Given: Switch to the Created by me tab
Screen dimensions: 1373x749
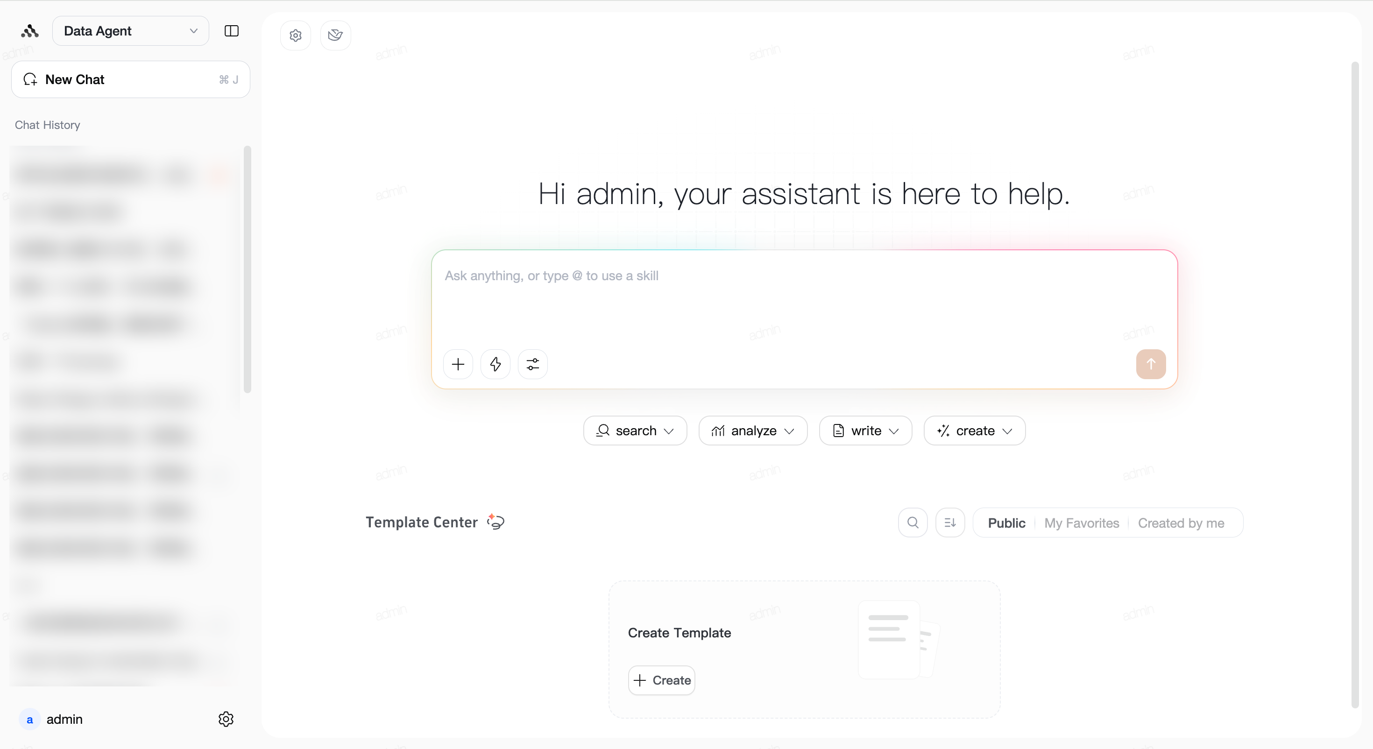Looking at the screenshot, I should pos(1181,523).
